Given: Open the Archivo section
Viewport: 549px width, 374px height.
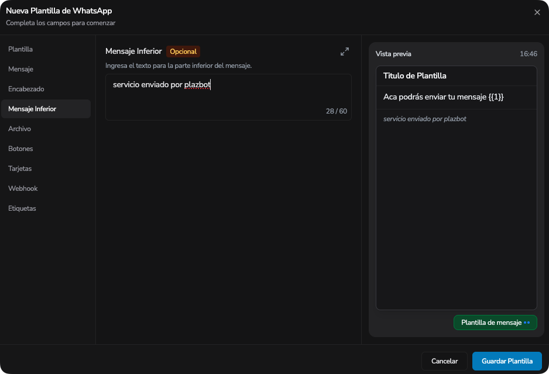Looking at the screenshot, I should (x=46, y=129).
